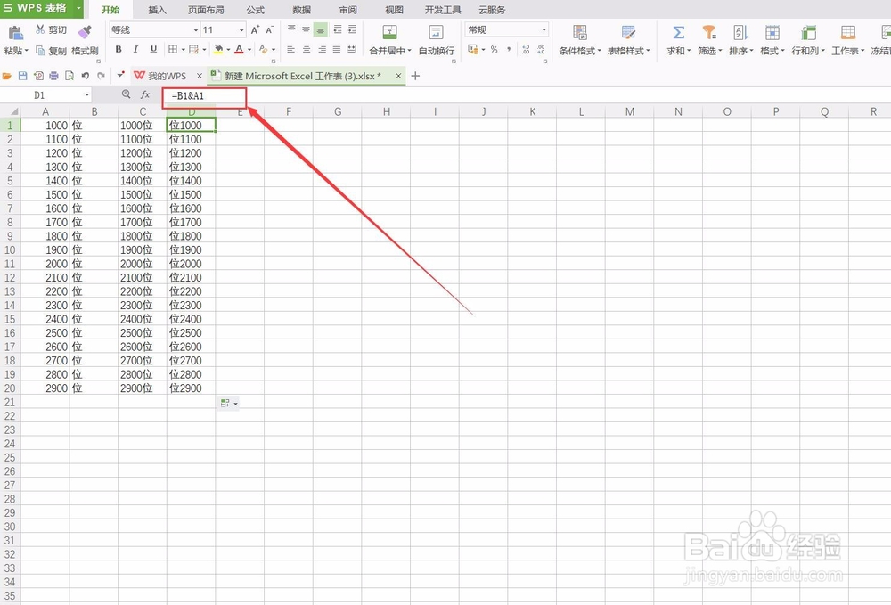Image resolution: width=891 pixels, height=605 pixels.
Task: Click the clear formatting eraser icon
Action: 263,49
